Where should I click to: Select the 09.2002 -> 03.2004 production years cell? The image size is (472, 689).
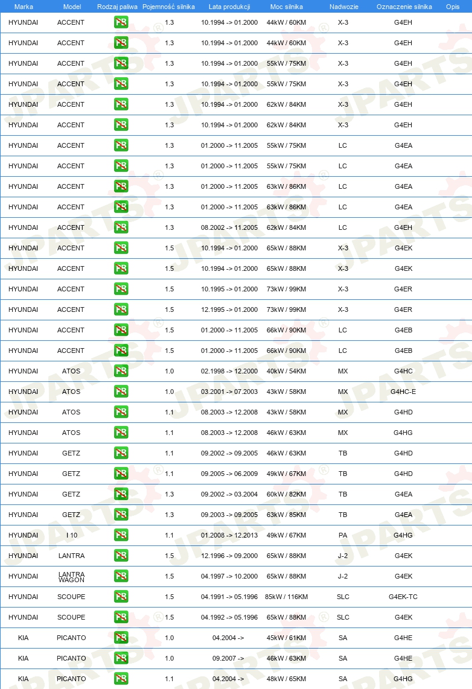[229, 494]
